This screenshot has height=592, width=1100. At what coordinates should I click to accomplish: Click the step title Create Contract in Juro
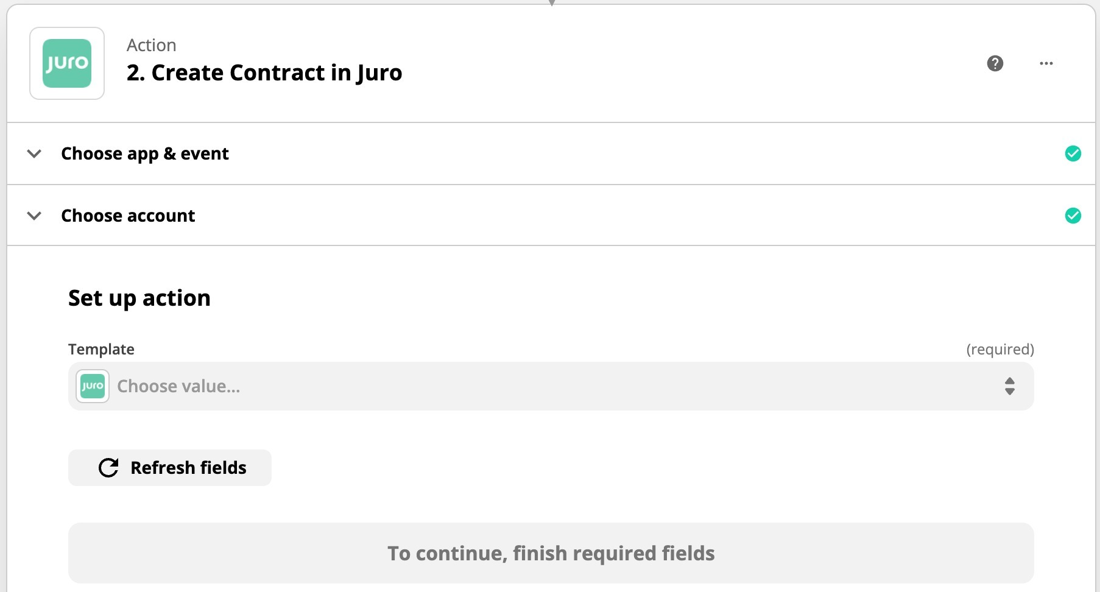(x=264, y=73)
